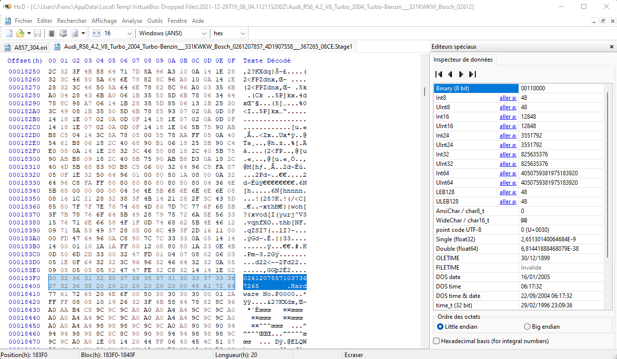Open the hex offset base dropdown
Image resolution: width=617 pixels, height=359 pixels.
coord(243,33)
